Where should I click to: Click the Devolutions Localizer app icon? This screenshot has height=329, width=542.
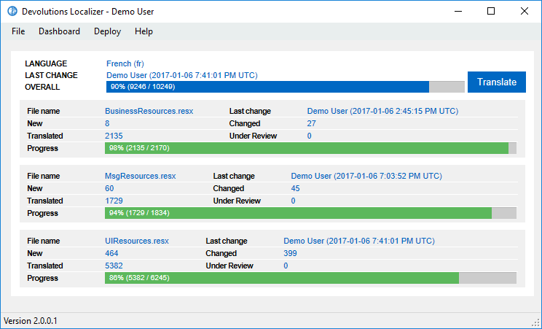tap(11, 11)
